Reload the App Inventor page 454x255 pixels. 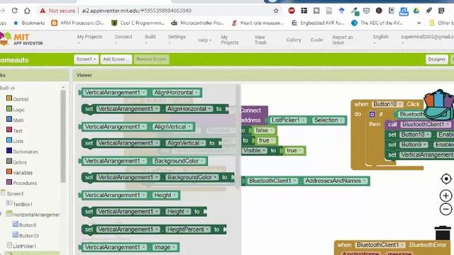(14, 11)
